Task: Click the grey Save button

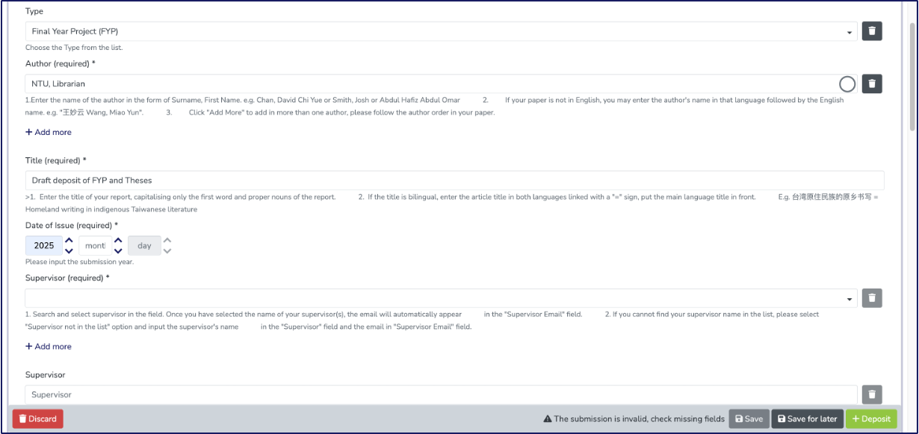Action: coord(749,419)
